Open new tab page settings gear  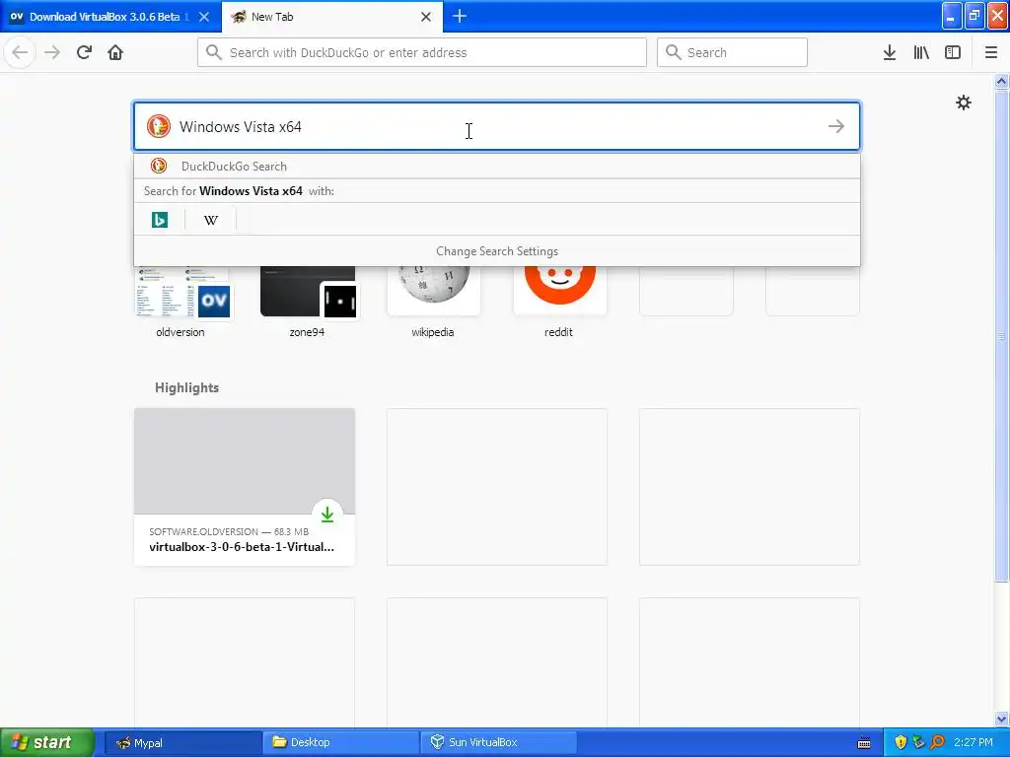tap(963, 103)
